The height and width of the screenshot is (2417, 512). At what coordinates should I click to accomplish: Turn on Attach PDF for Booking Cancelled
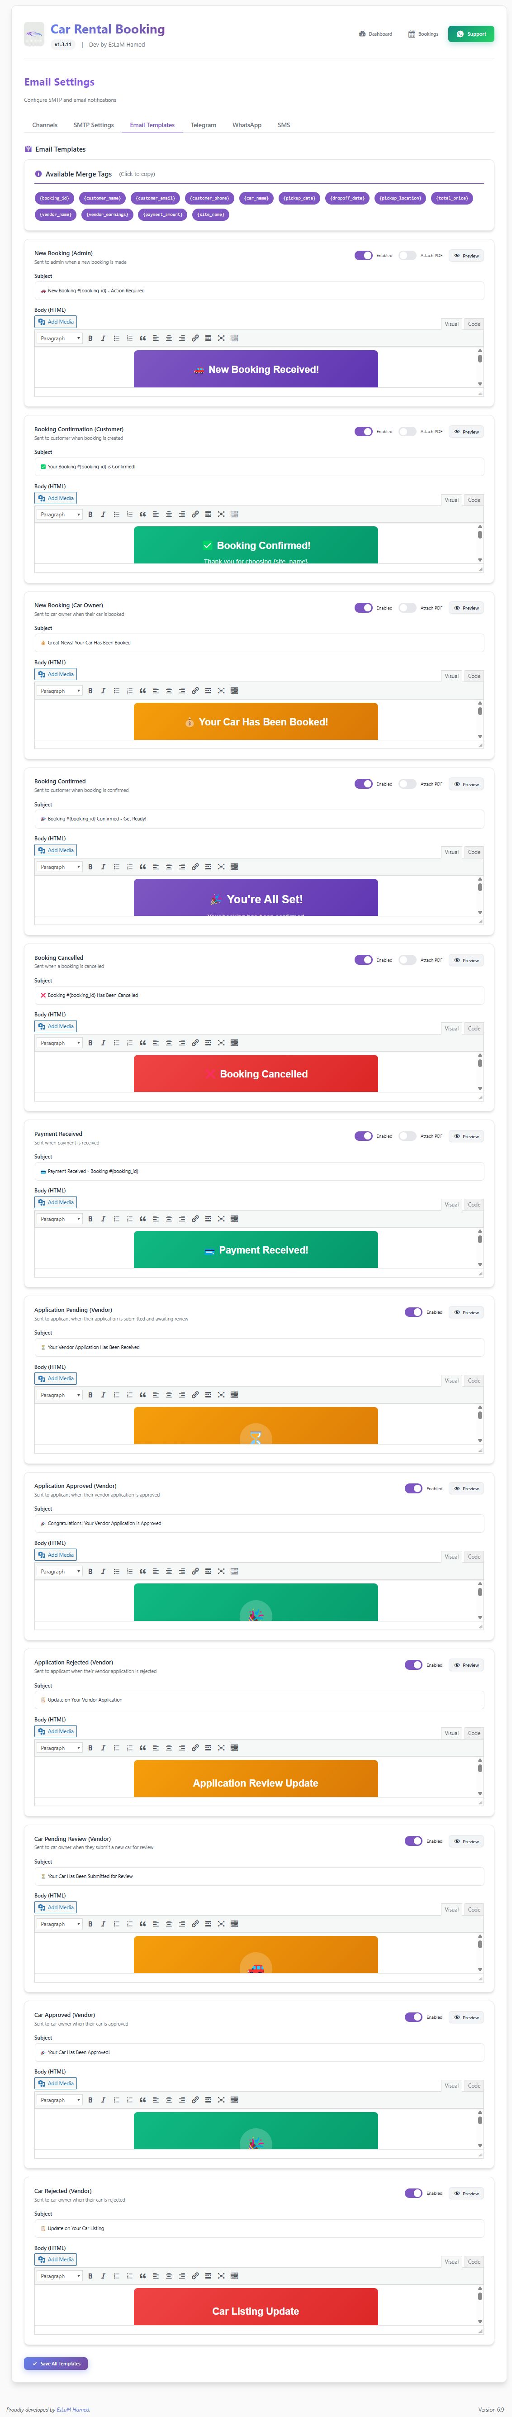[x=407, y=960]
